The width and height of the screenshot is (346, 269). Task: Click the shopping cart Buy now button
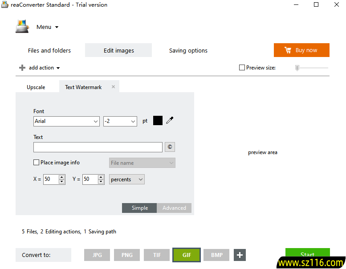(301, 50)
